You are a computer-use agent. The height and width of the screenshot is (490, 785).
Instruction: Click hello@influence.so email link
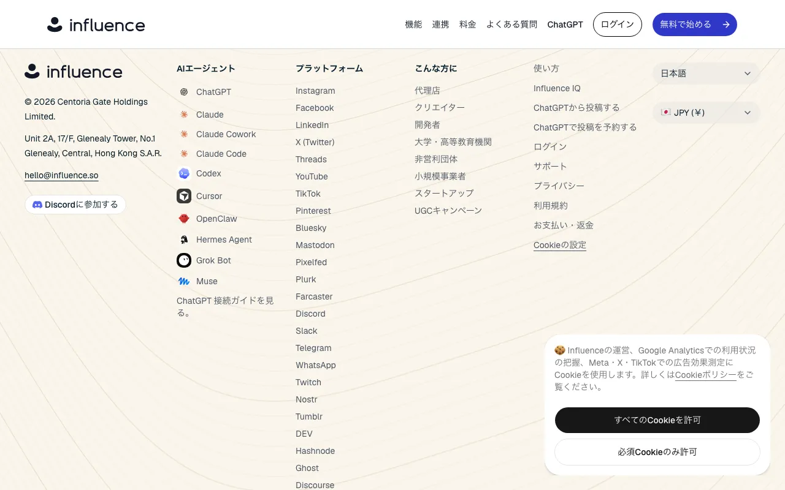point(61,175)
